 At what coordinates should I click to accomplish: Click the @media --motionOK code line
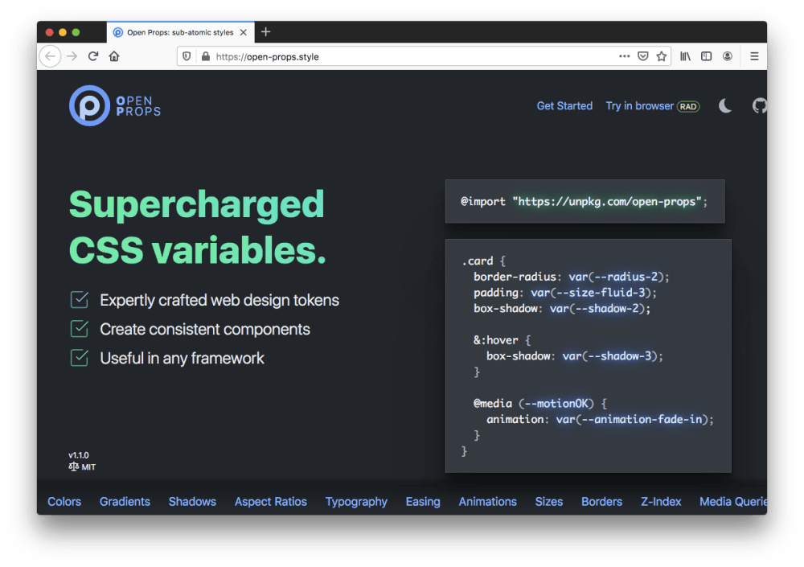click(x=540, y=403)
